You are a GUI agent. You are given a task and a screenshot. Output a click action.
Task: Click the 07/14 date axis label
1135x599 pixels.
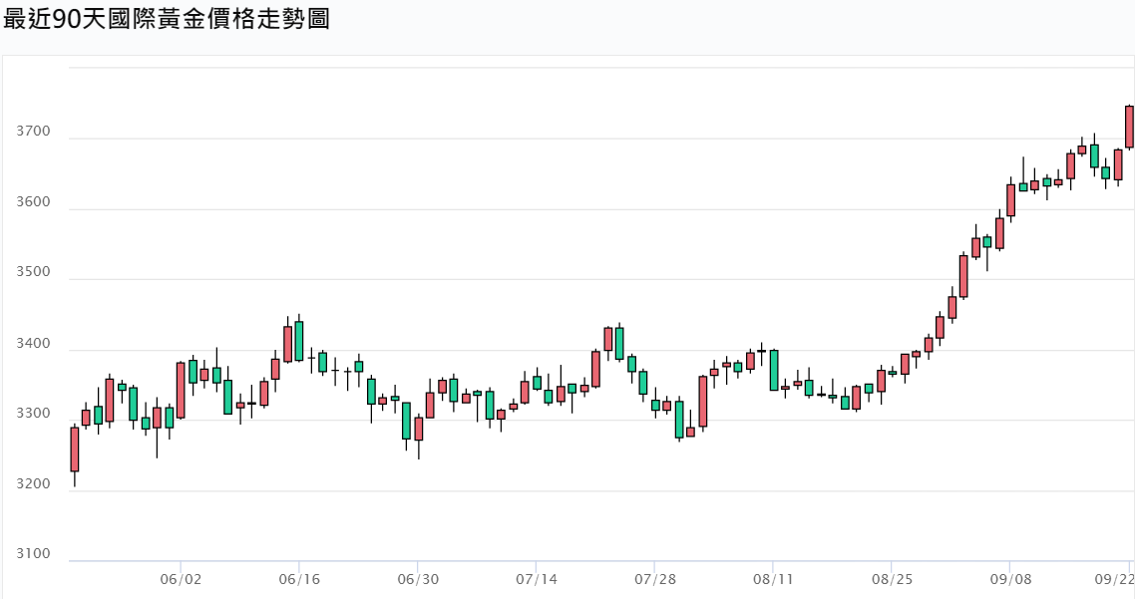coord(537,579)
